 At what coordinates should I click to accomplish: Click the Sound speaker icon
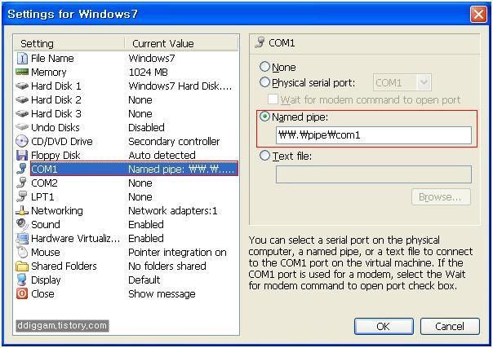tap(22, 224)
